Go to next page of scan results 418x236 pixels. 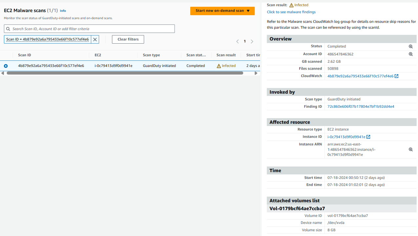[x=252, y=41]
